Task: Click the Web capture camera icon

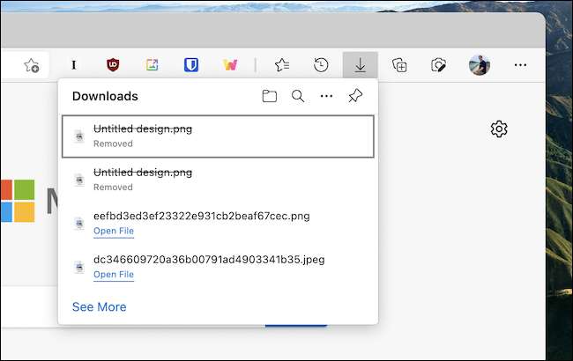Action: [x=438, y=65]
